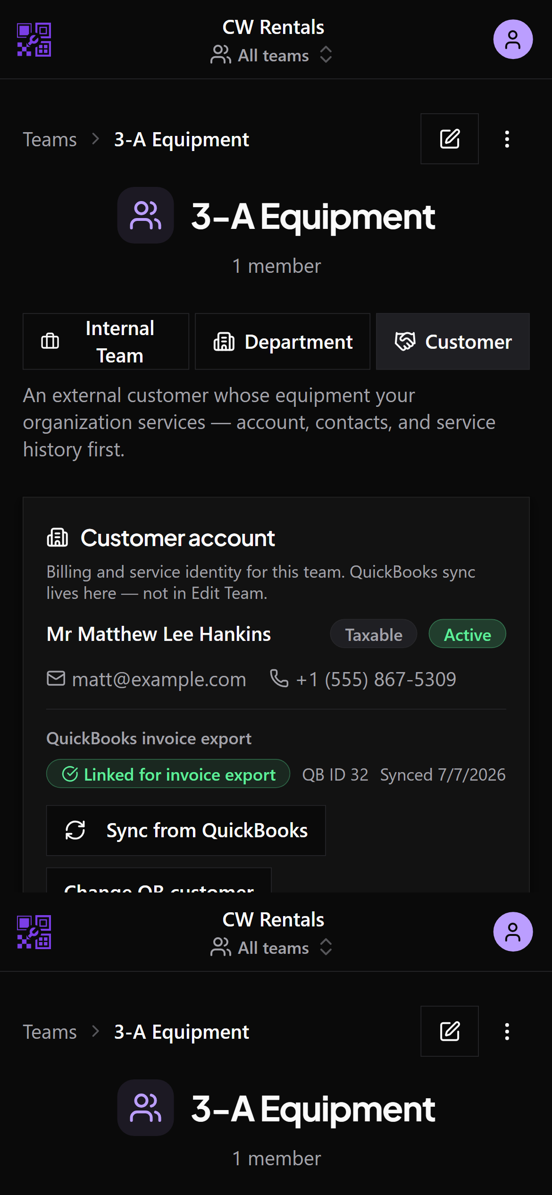Click the upper '1 member' count

(x=276, y=266)
